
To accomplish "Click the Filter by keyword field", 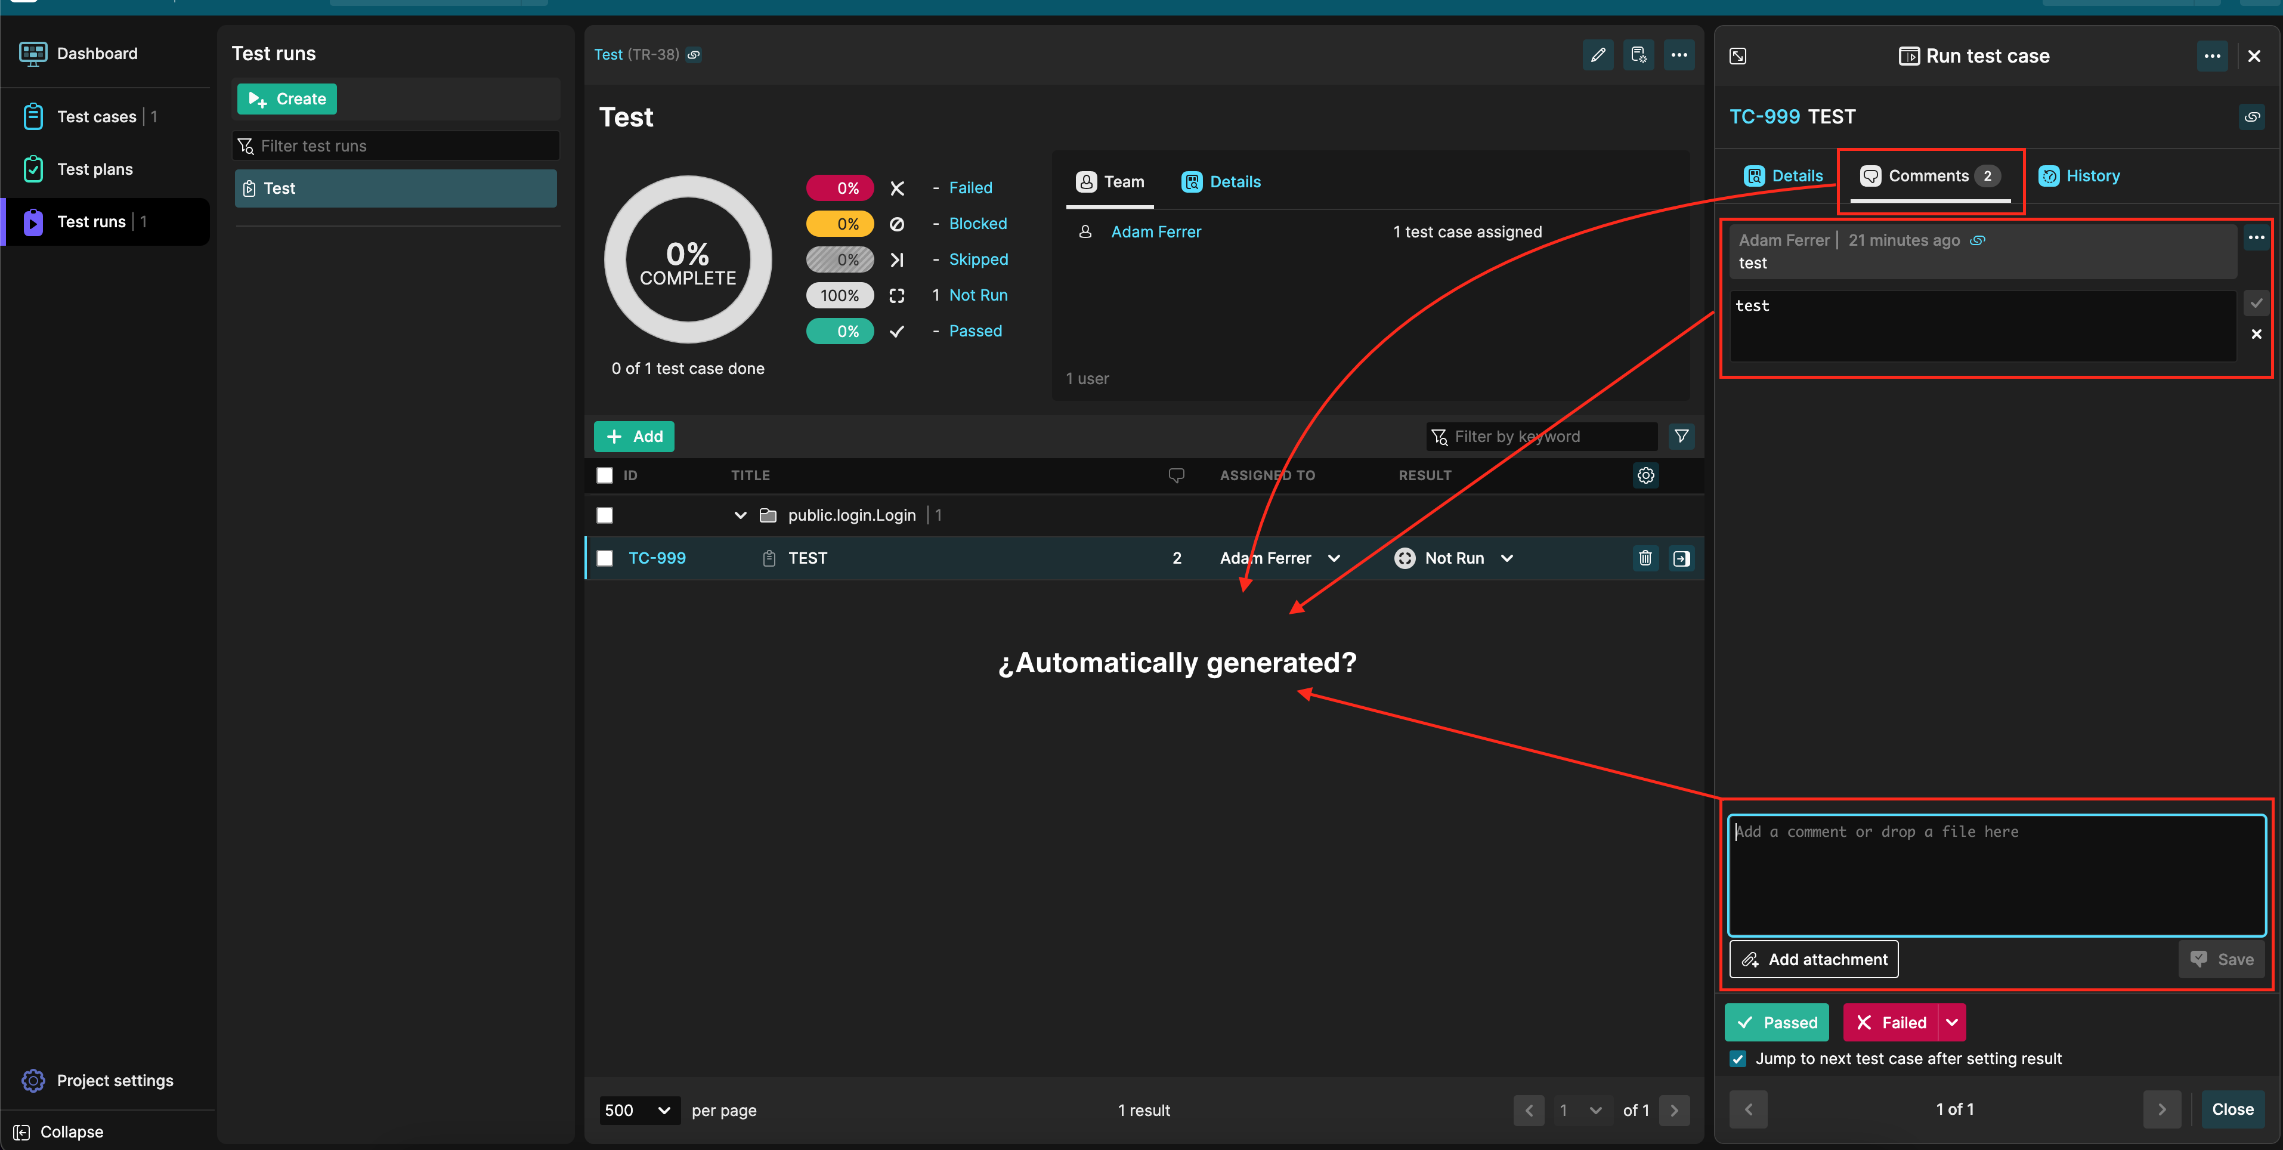I will click(1541, 436).
